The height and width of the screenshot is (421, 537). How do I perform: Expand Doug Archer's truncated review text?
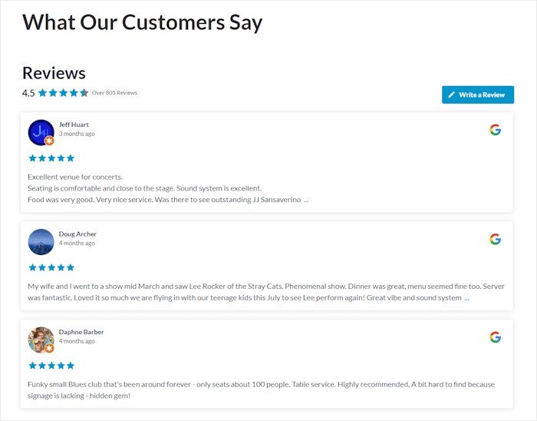click(466, 298)
